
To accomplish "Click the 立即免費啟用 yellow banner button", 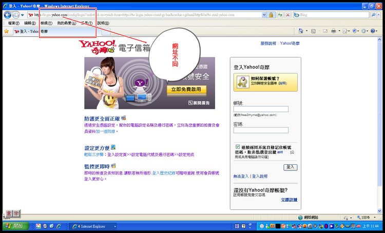I will [x=186, y=89].
